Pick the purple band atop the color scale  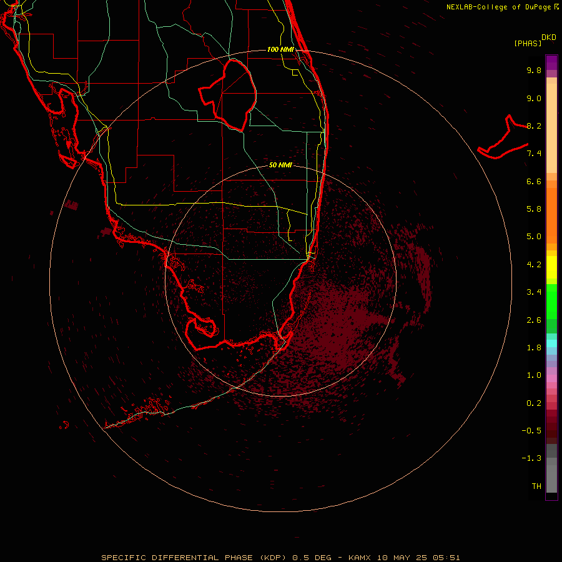pyautogui.click(x=551, y=62)
